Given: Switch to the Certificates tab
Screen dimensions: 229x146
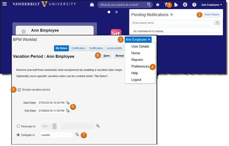Looking at the screenshot, I should click(78, 48).
